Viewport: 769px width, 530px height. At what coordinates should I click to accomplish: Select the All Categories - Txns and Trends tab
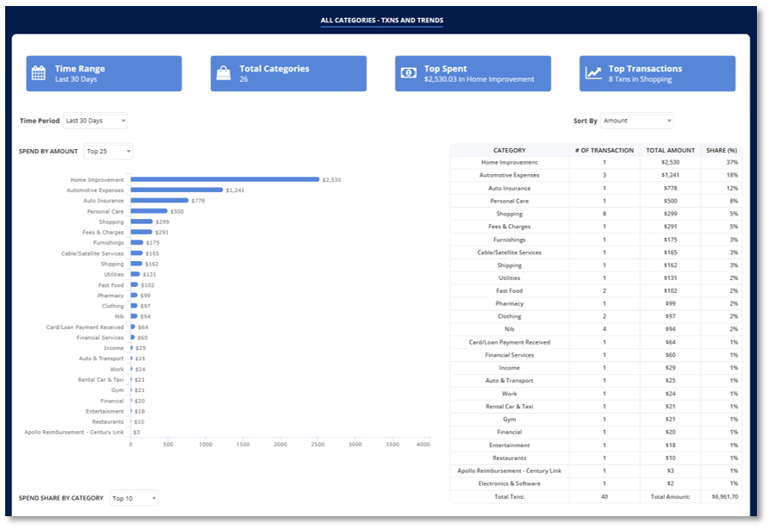tap(382, 20)
